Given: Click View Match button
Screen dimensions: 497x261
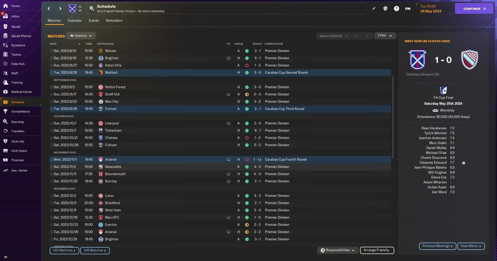Looking at the screenshot, I should [471, 246].
